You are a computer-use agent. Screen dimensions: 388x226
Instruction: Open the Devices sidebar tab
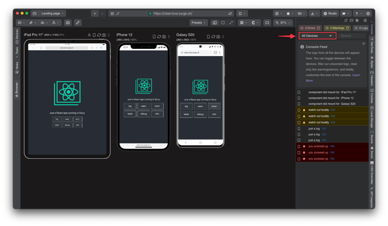(17, 36)
